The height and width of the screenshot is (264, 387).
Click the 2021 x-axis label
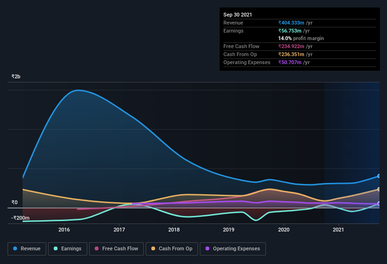pos(338,230)
